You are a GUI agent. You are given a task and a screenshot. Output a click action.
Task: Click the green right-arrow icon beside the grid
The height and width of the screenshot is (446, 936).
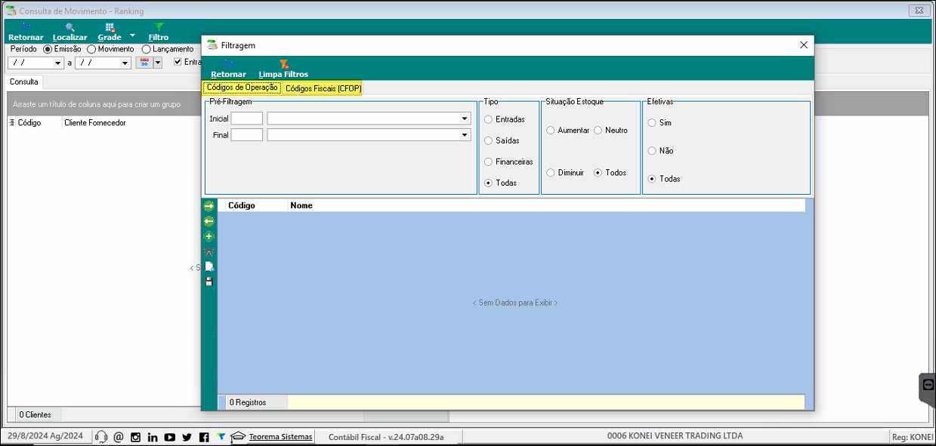[209, 206]
